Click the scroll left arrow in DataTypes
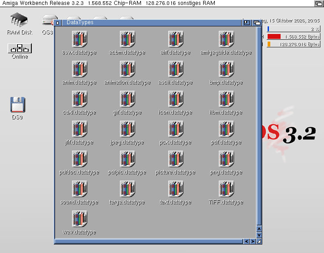 (x=247, y=241)
